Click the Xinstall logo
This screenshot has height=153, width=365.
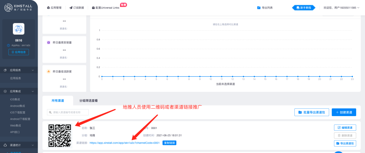coord(19,8)
